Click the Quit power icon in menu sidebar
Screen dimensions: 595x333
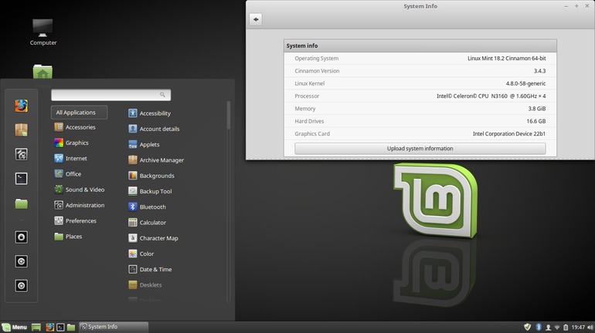[22, 286]
